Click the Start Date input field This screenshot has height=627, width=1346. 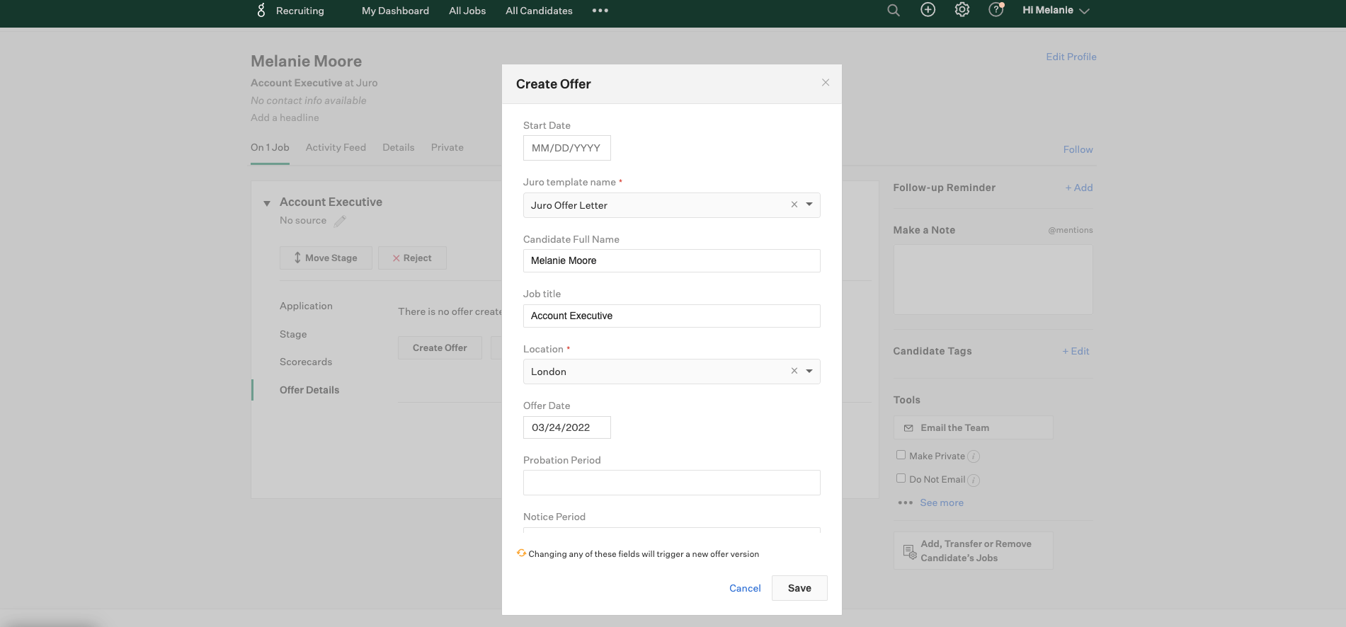click(x=566, y=148)
